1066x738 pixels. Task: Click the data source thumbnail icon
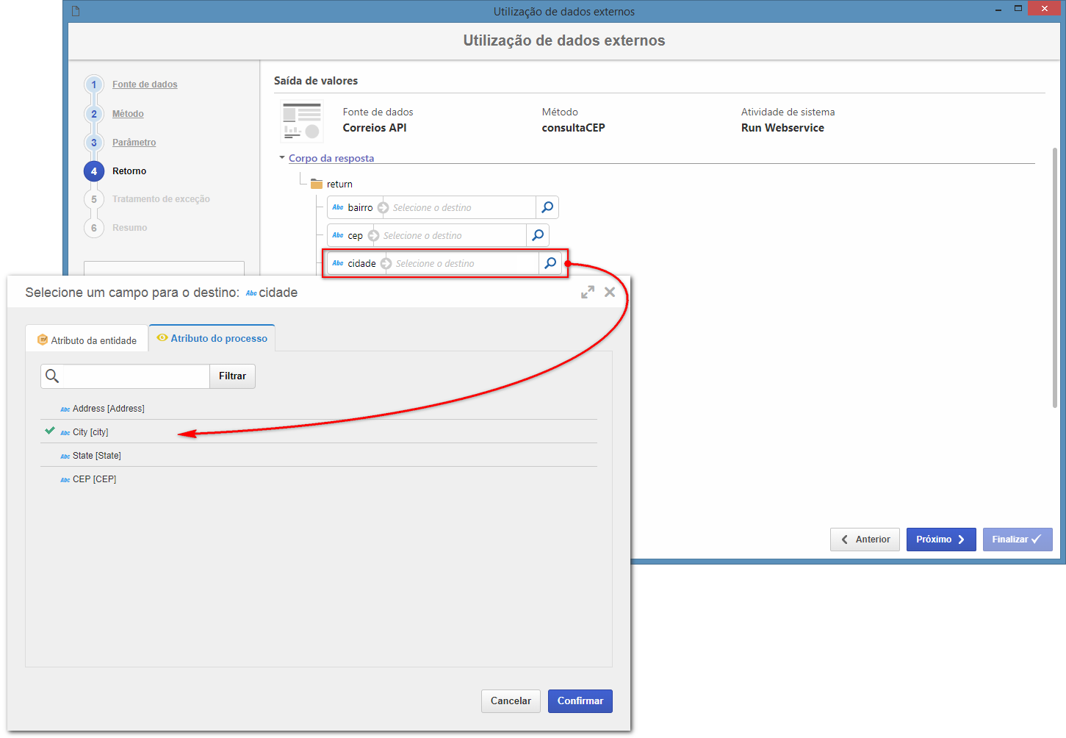(x=302, y=121)
